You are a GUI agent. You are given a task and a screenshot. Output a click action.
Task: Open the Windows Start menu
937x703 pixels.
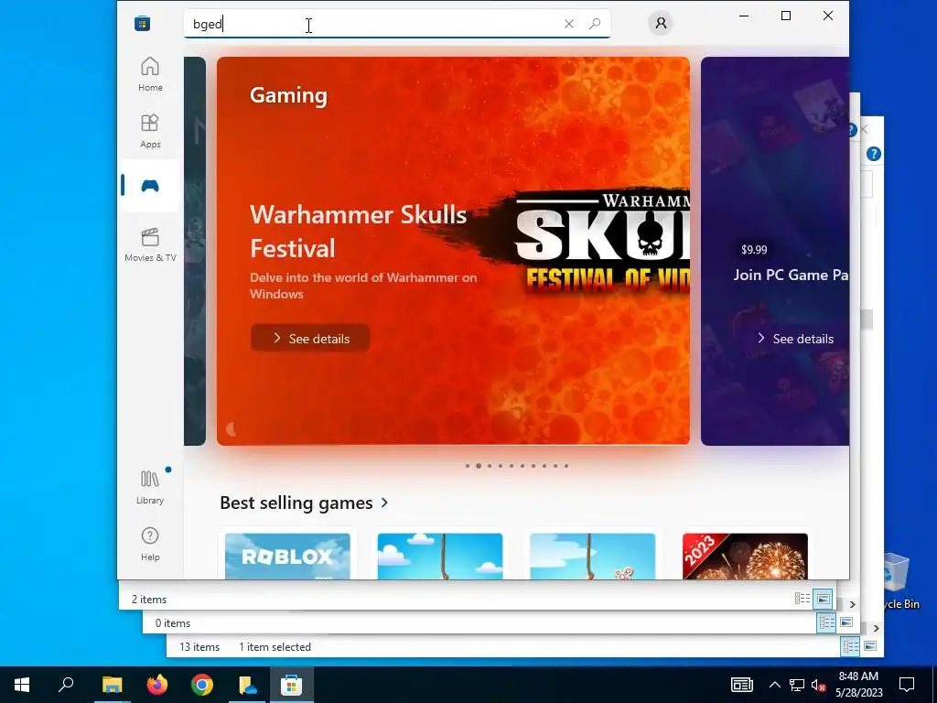[x=22, y=685]
